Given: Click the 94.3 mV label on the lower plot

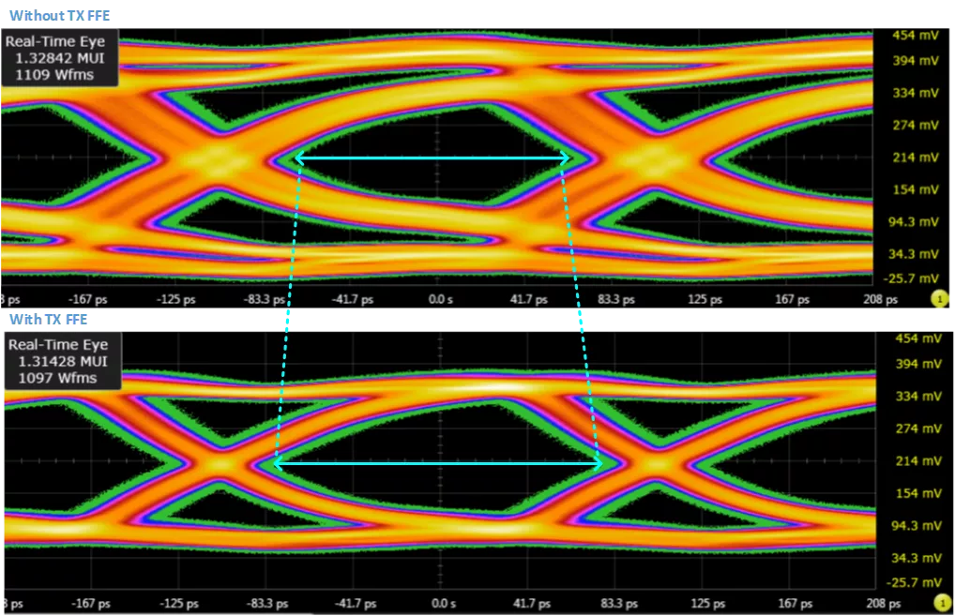Looking at the screenshot, I should tap(916, 525).
